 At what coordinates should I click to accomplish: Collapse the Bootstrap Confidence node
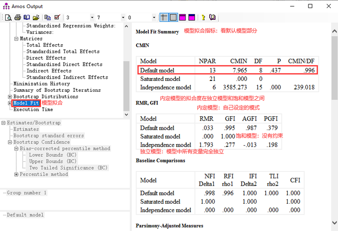click(10, 142)
